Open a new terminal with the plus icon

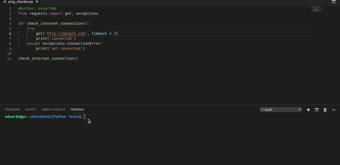pos(308,110)
